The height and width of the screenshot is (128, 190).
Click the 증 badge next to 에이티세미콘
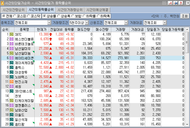(12, 58)
